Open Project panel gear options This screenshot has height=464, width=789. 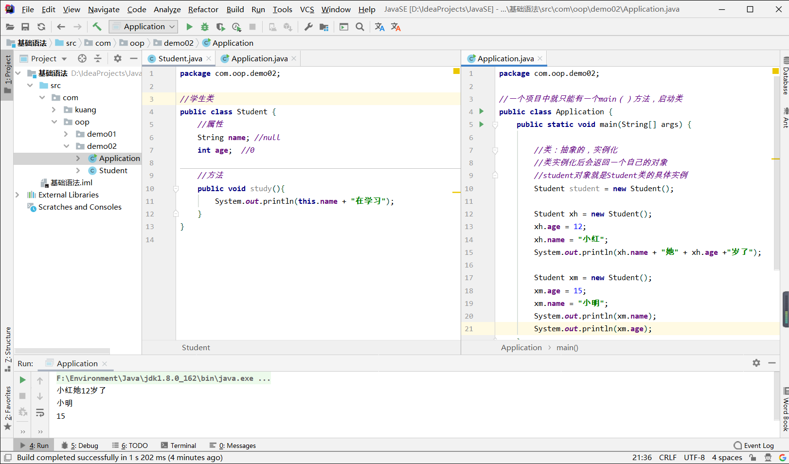118,58
